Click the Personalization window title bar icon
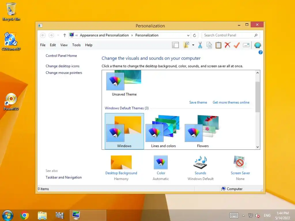Image resolution: width=295 pixels, height=221 pixels. pos(40,25)
